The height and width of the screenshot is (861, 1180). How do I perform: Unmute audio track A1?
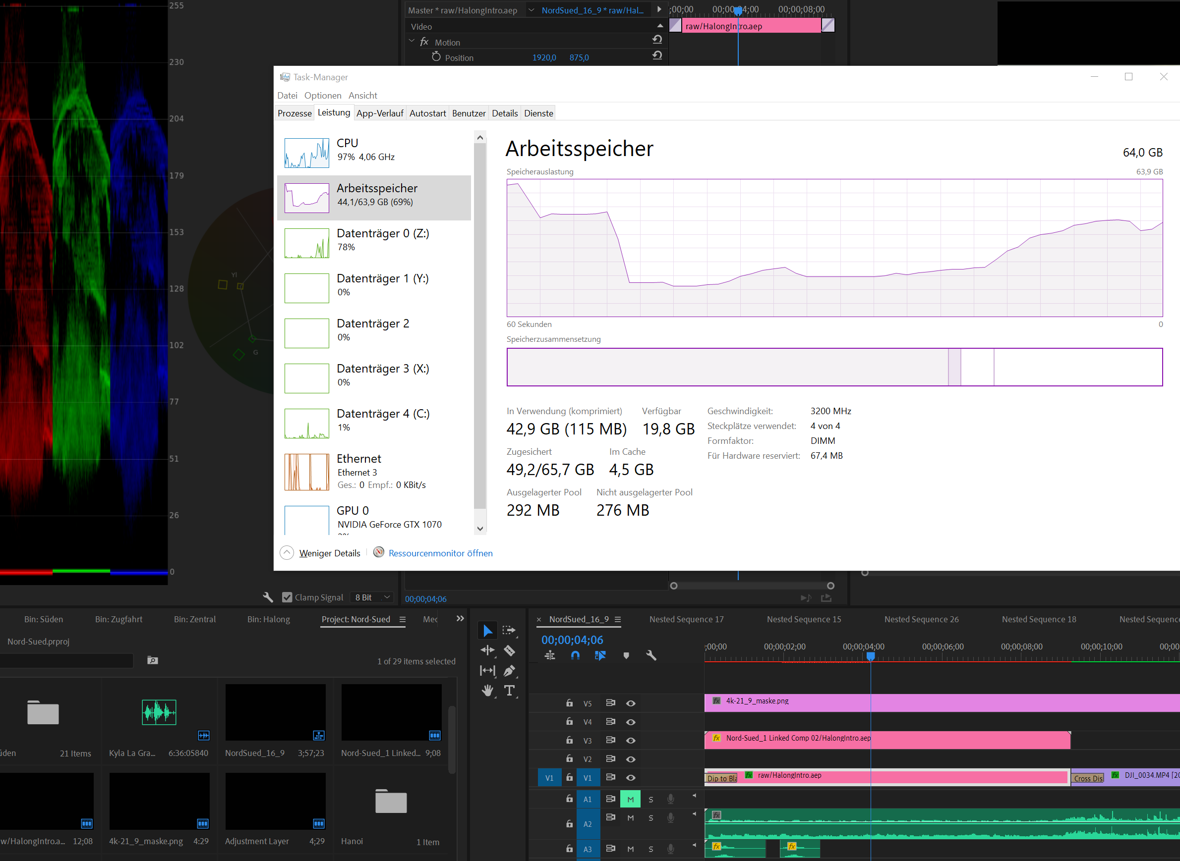coord(630,799)
